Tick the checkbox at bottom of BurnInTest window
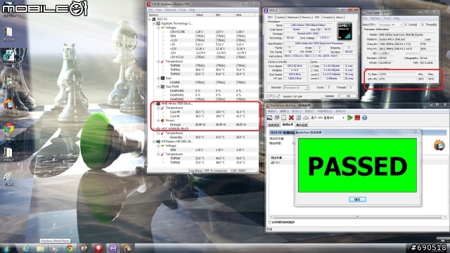 269,222
